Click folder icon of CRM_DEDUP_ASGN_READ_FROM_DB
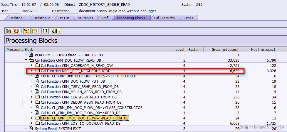Viewport: 287px width, 132px height. click(38, 102)
